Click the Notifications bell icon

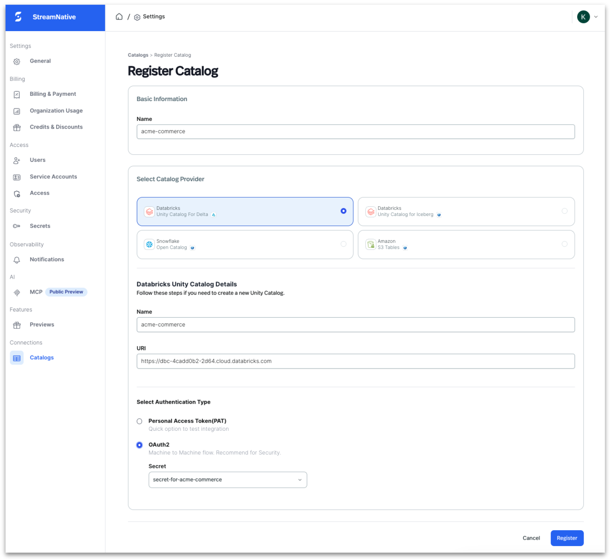tap(17, 260)
